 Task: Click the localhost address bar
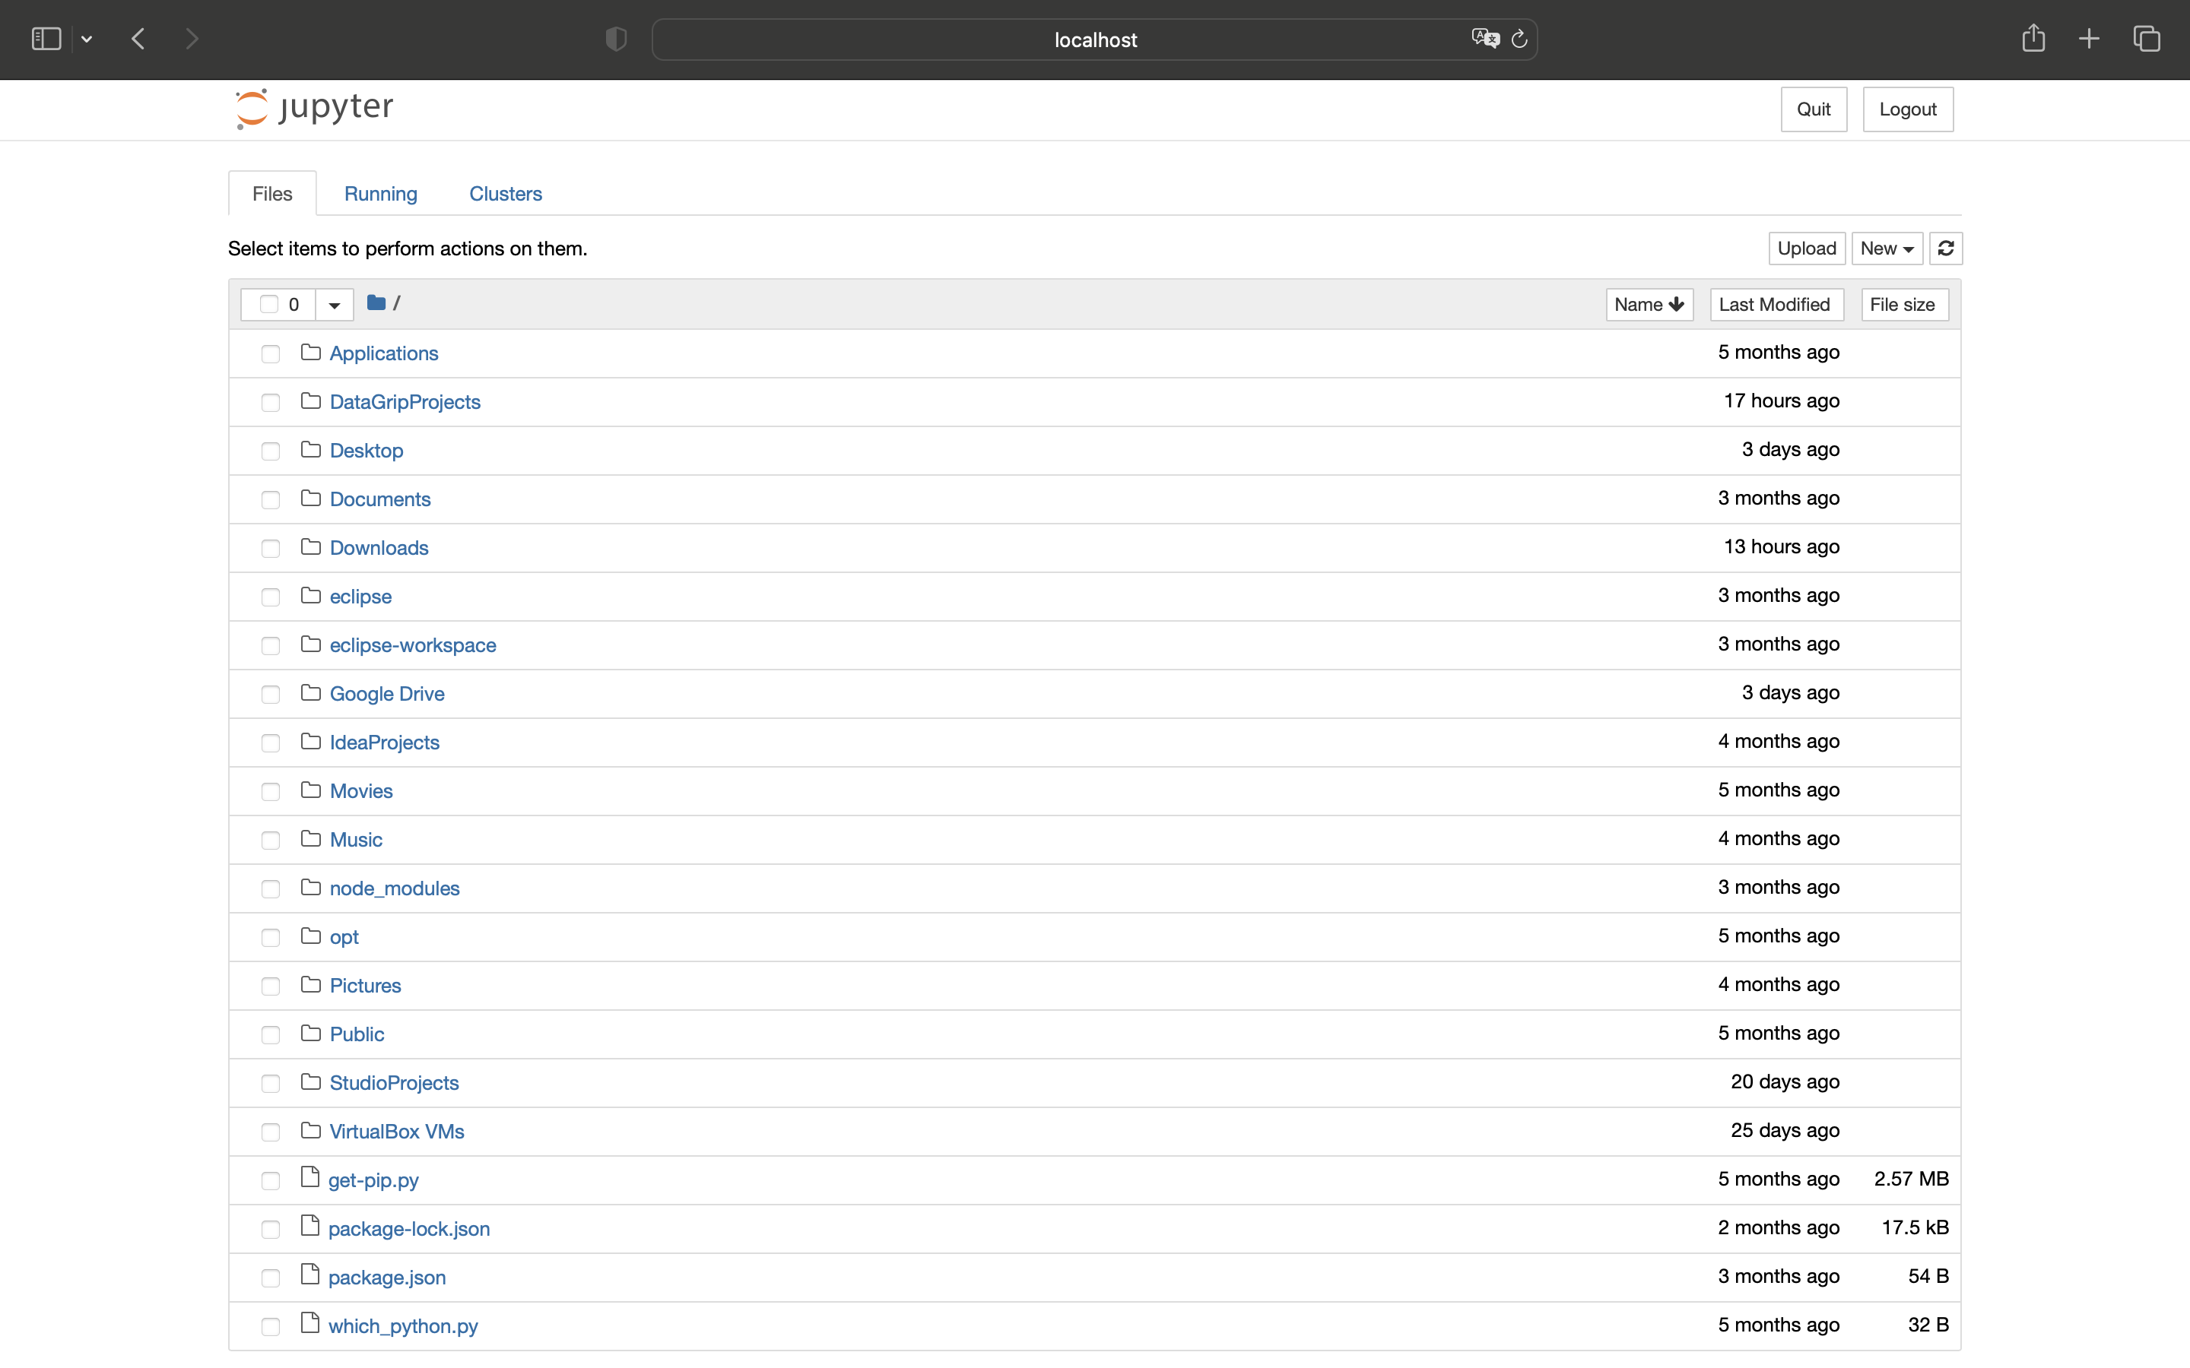click(x=1094, y=40)
